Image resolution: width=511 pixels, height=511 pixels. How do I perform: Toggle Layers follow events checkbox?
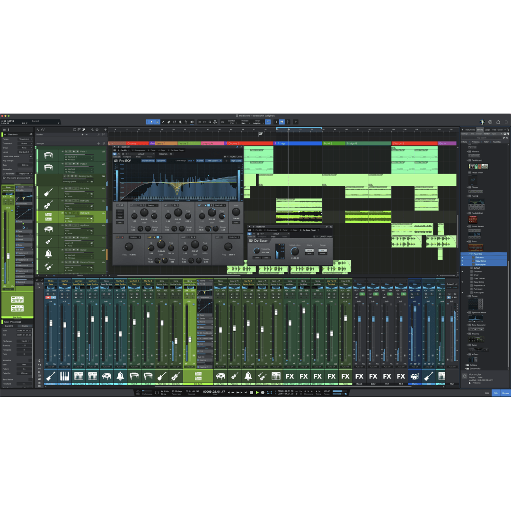(31, 157)
